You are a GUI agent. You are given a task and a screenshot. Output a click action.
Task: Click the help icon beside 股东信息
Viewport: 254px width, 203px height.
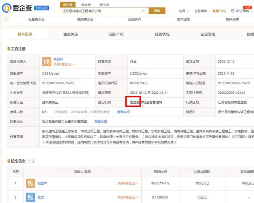[29, 161]
